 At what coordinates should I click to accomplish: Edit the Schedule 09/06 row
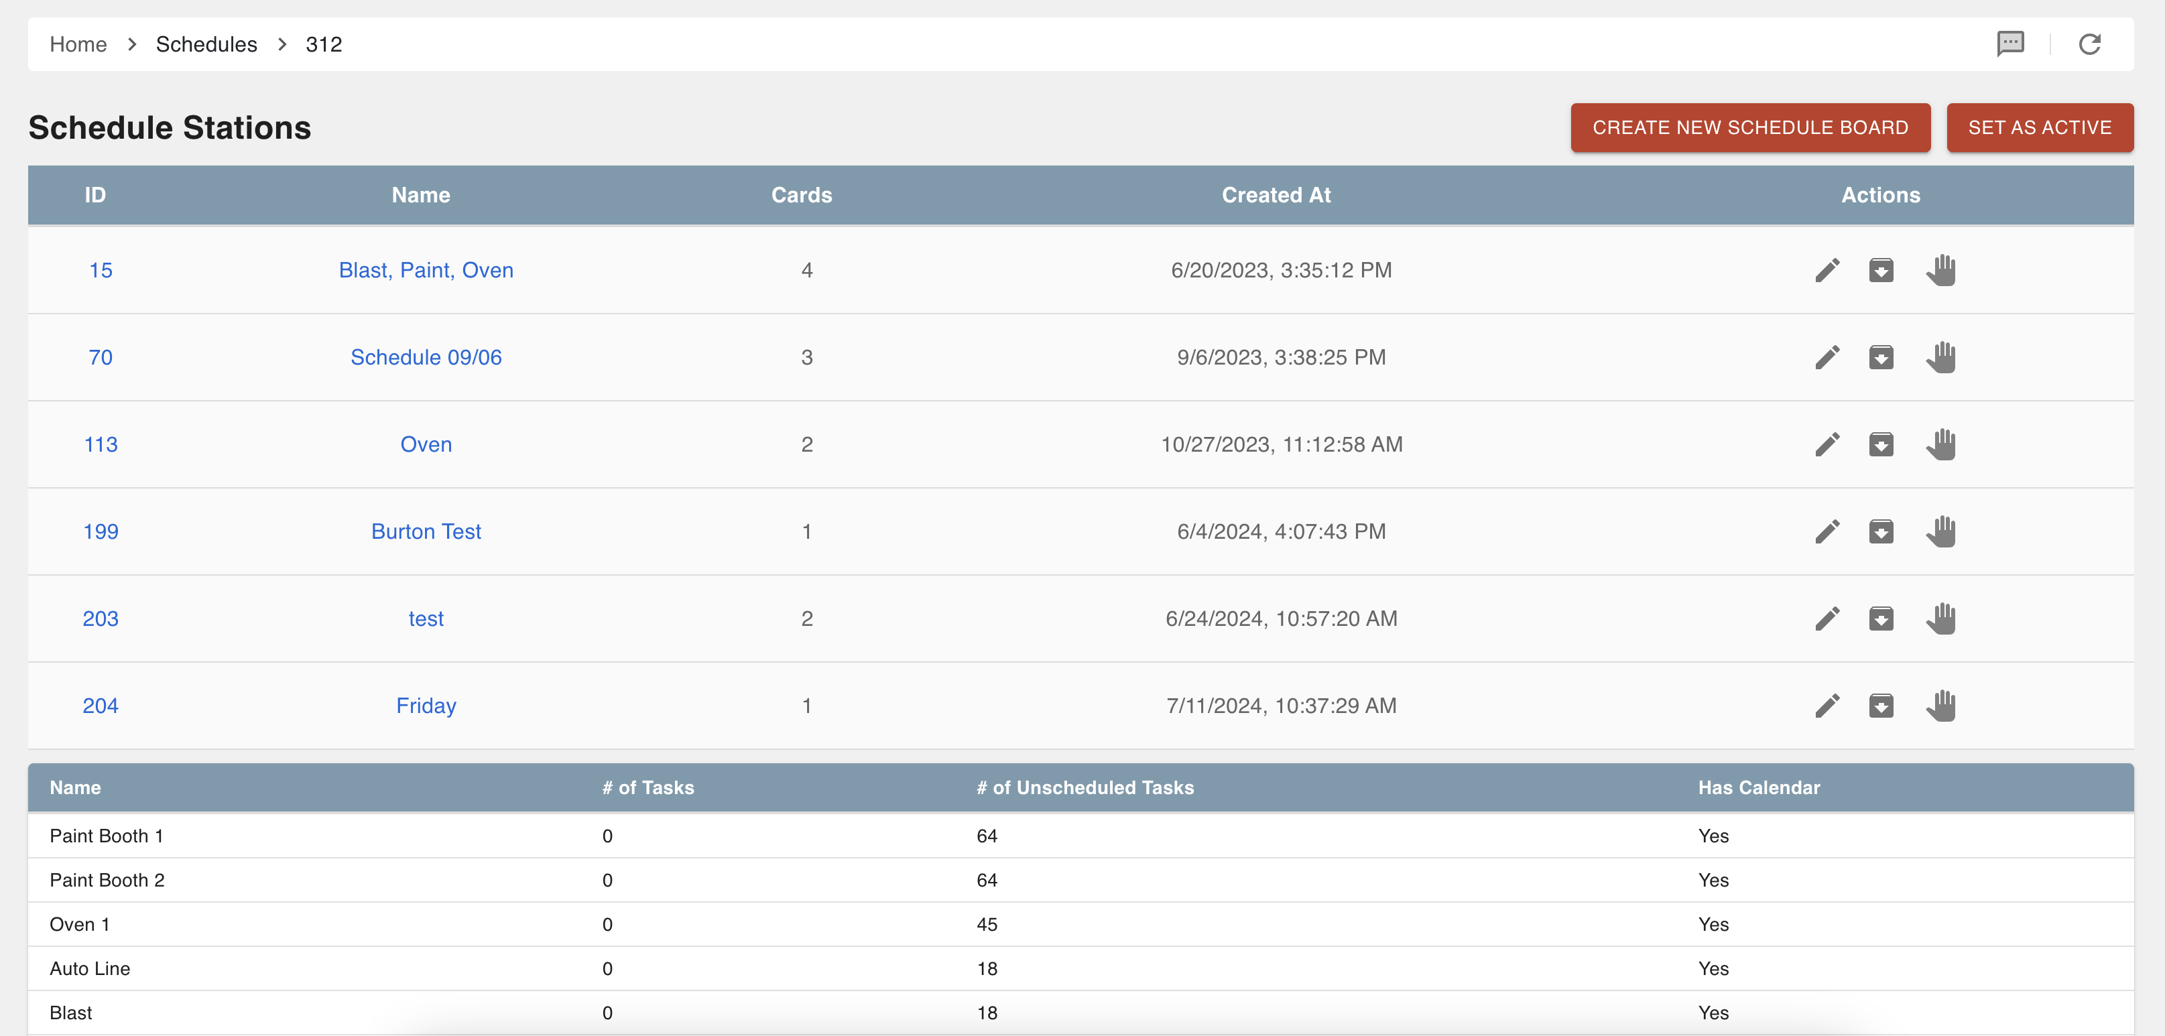click(1827, 357)
